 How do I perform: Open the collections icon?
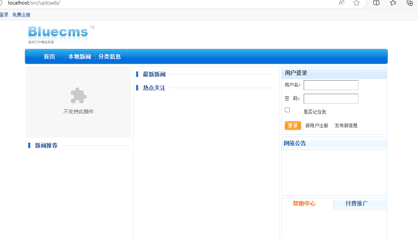click(x=410, y=3)
